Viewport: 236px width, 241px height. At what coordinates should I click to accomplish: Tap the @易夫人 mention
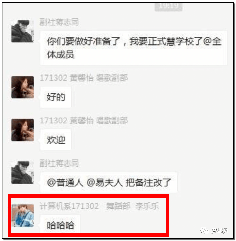tap(105, 182)
